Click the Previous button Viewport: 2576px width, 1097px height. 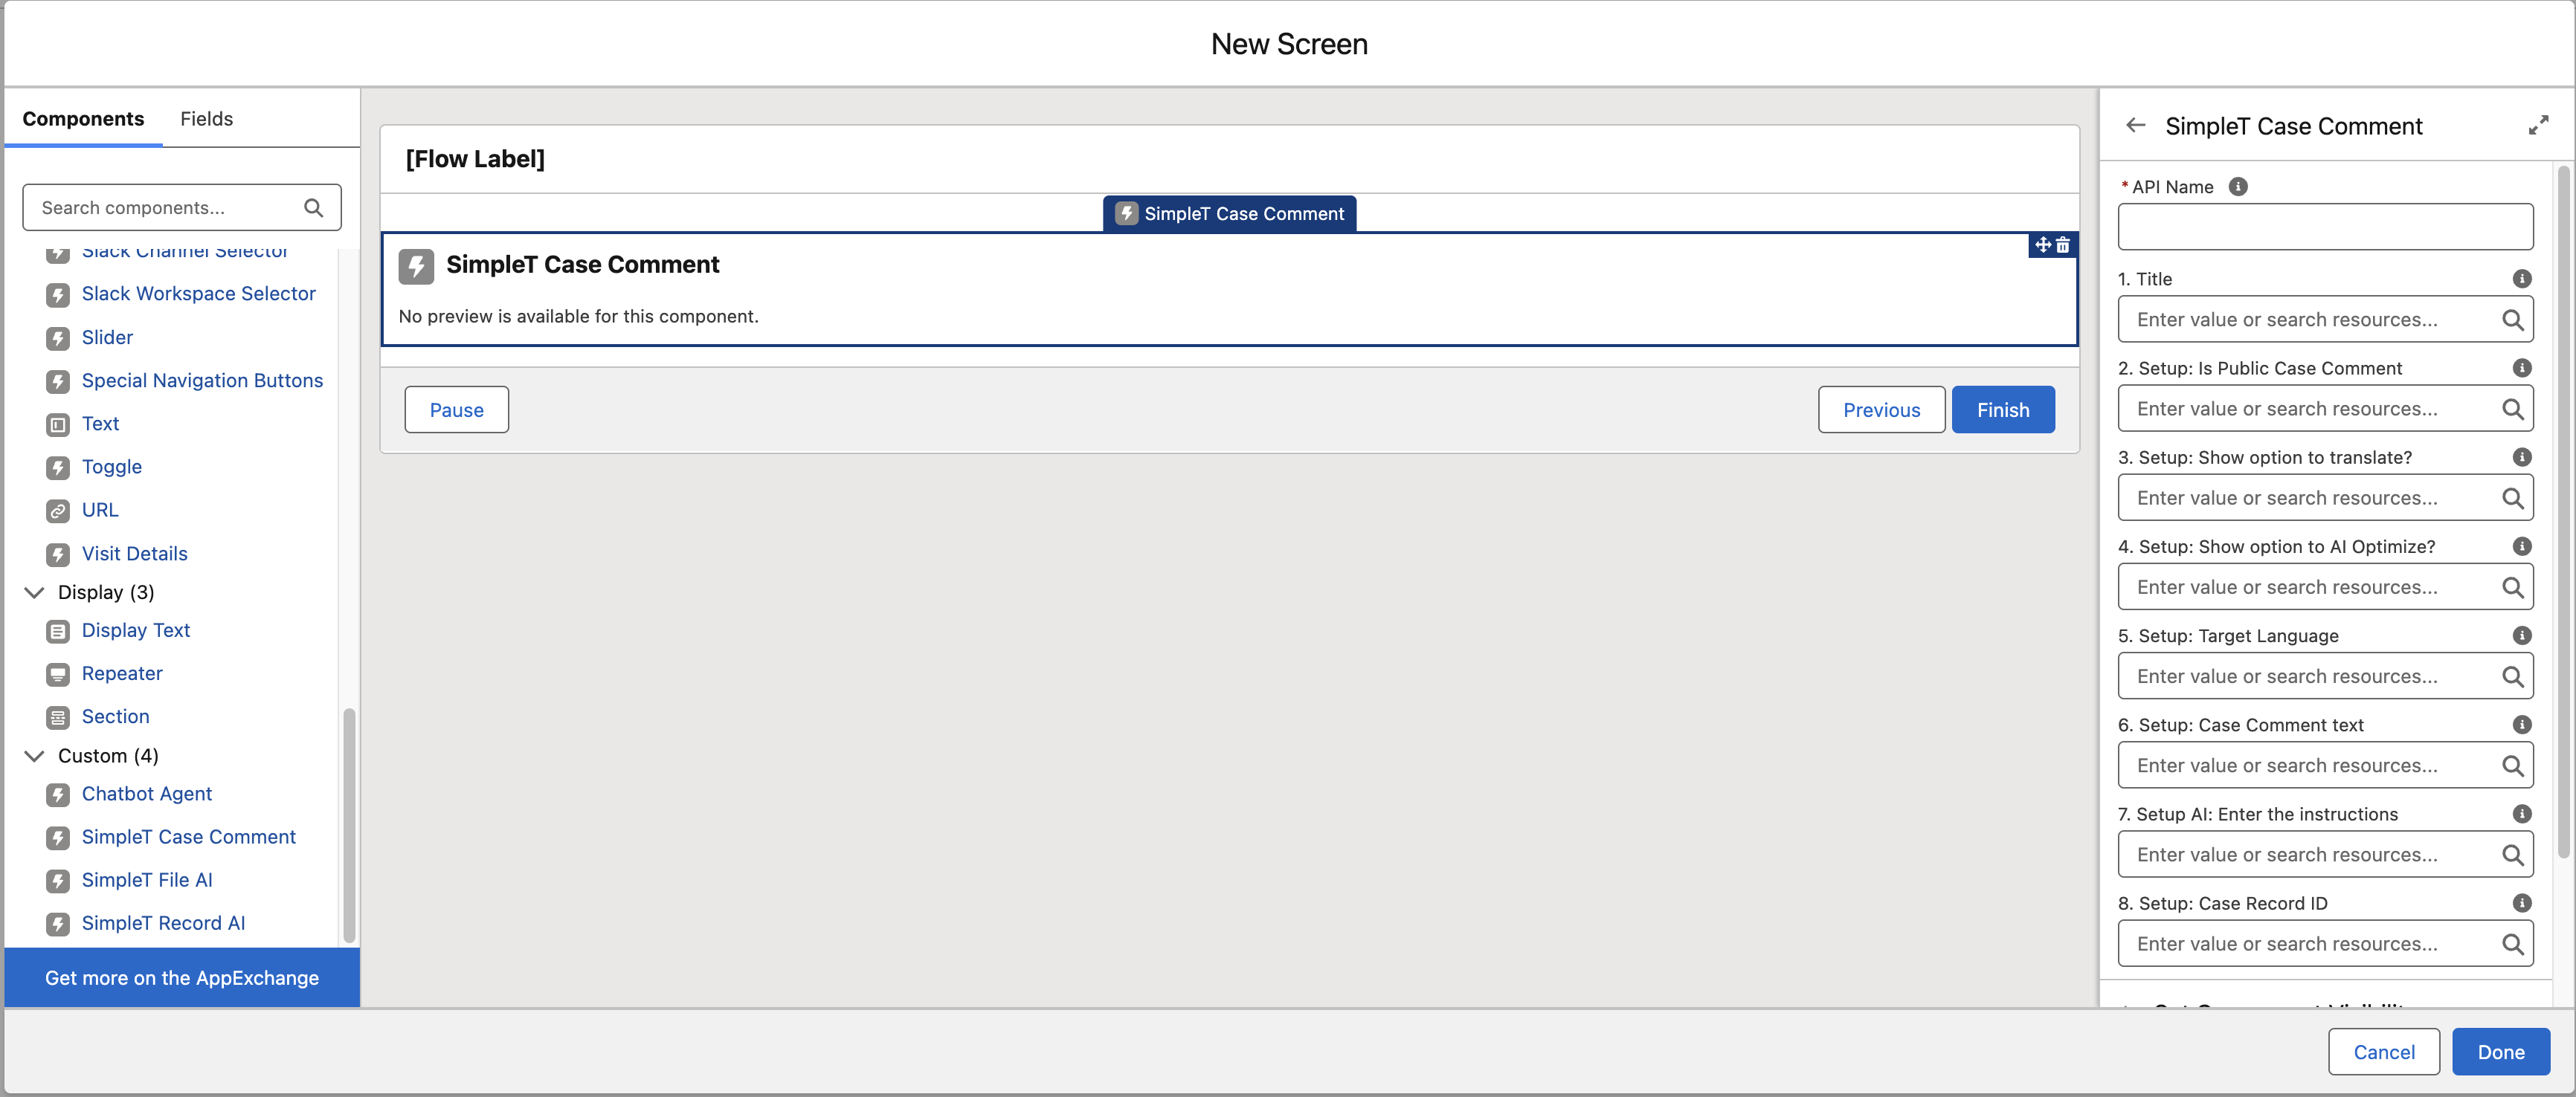pyautogui.click(x=1881, y=410)
